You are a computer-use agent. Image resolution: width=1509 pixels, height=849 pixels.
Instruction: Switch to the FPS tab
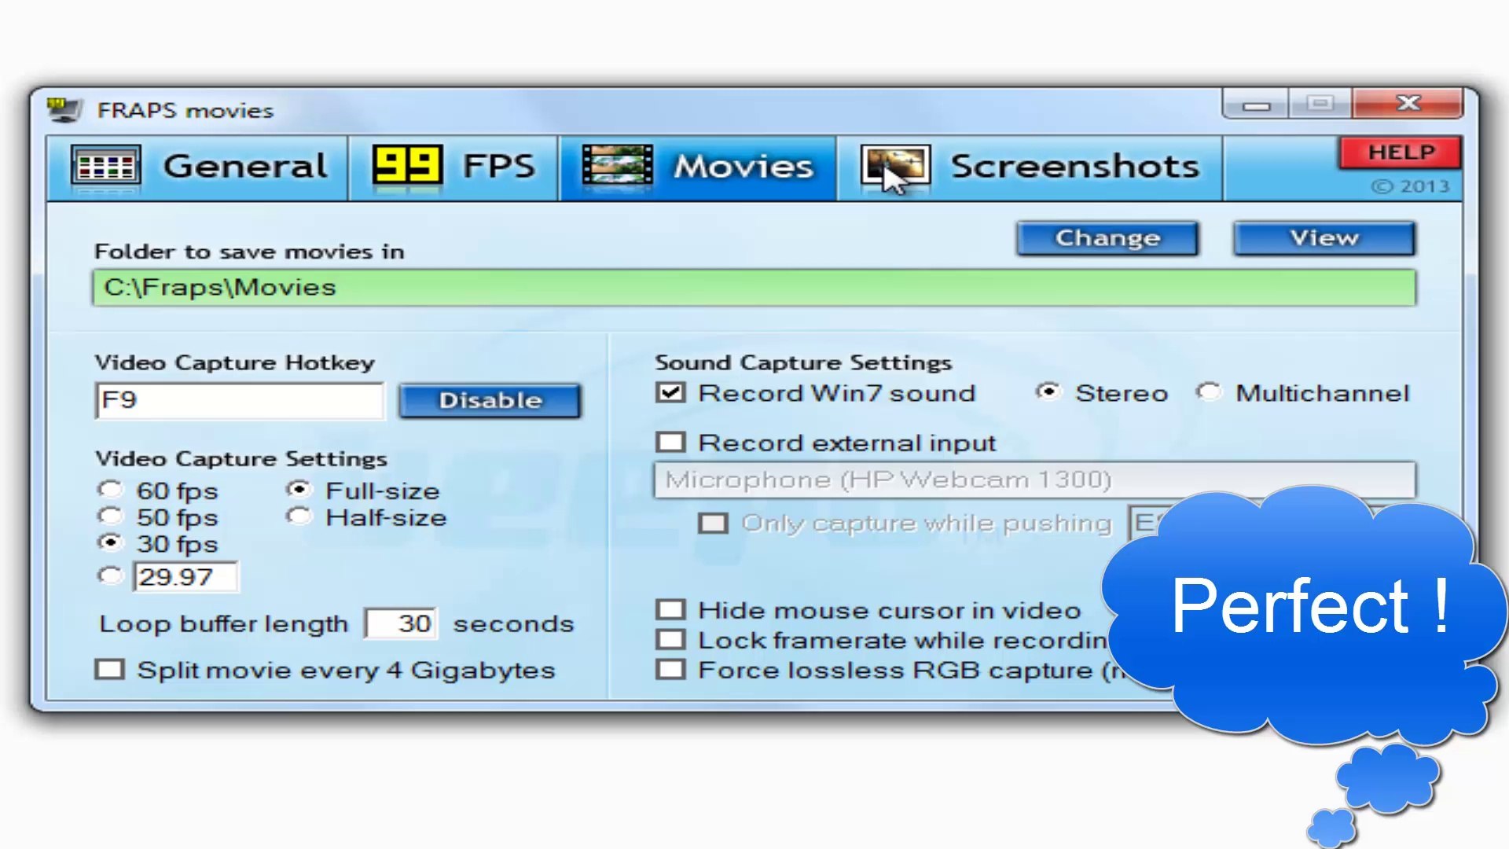tap(453, 167)
